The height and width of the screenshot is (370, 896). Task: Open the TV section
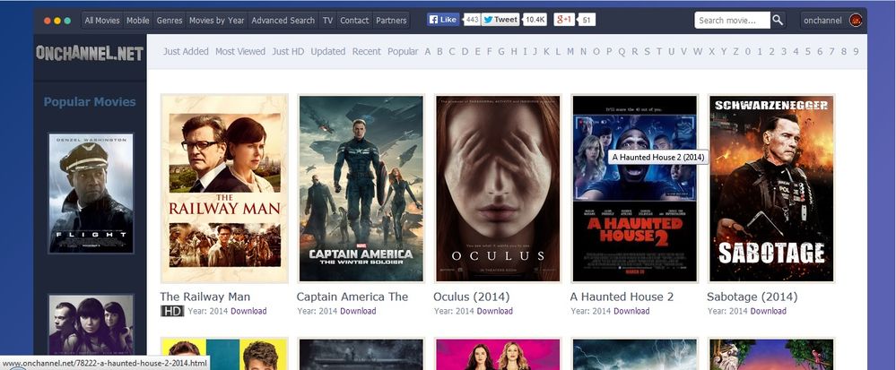pos(327,20)
